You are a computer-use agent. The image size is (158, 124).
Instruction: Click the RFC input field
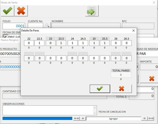click(138, 26)
